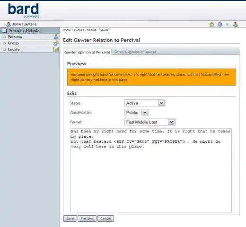Viewport: 246px width, 227px height.
Task: Select Petra Ex Nebula sidebar header
Action: click(x=30, y=30)
